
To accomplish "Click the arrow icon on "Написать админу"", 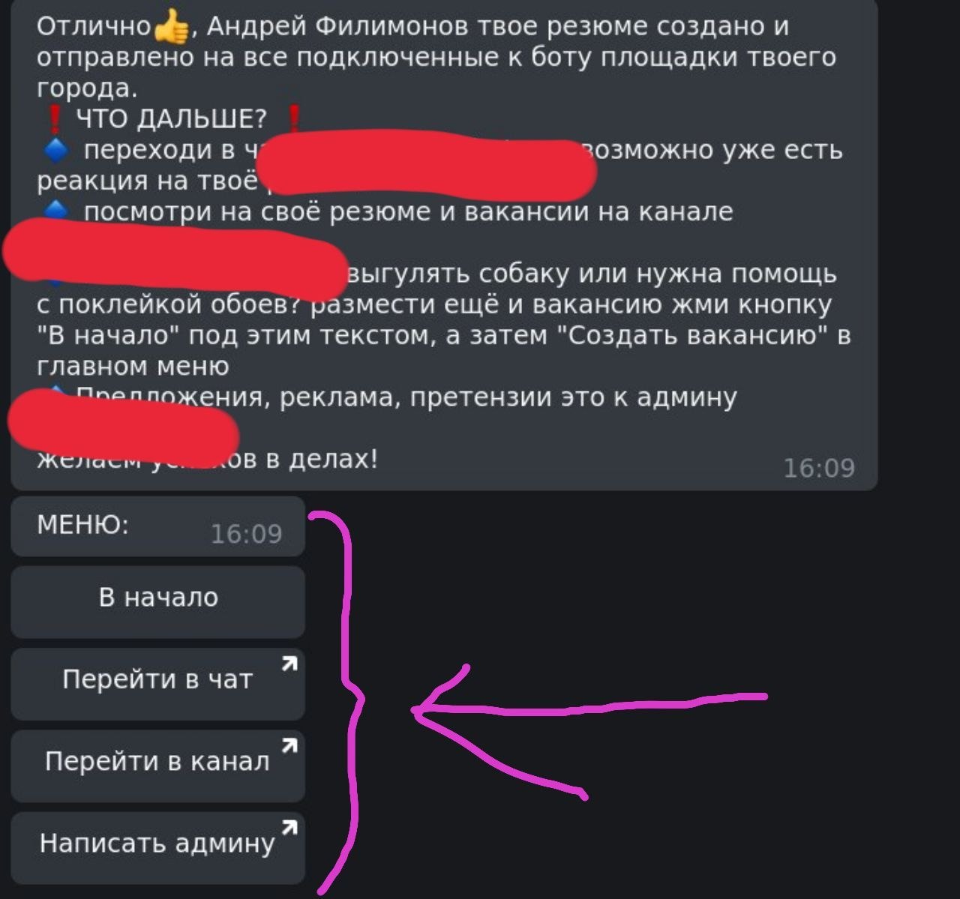I will (x=289, y=827).
